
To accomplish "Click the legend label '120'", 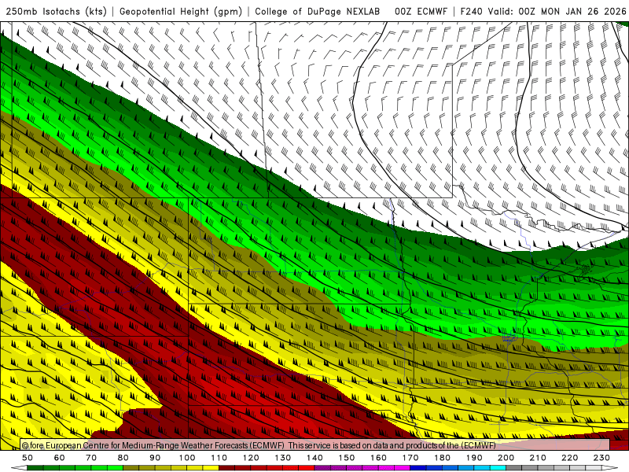I will 251,458.
